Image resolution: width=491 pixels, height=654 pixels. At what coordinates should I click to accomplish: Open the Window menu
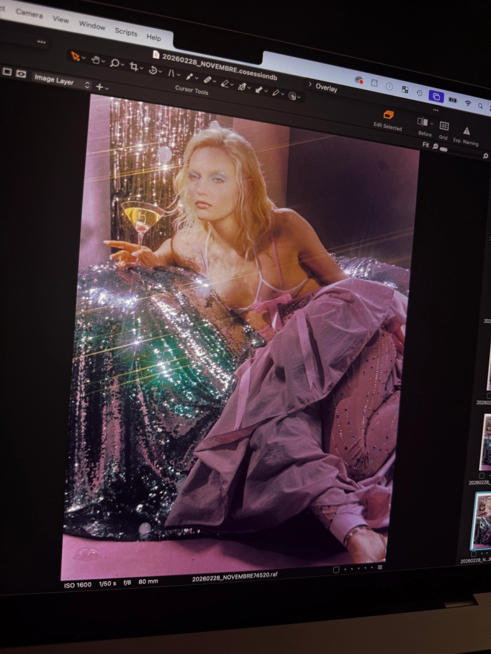[x=92, y=25]
